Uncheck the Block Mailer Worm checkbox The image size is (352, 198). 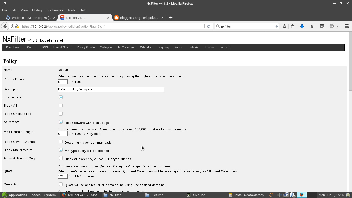point(61,150)
